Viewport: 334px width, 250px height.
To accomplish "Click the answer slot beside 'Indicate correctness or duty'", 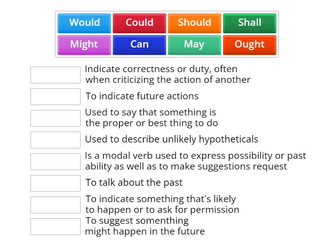I will click(x=56, y=74).
